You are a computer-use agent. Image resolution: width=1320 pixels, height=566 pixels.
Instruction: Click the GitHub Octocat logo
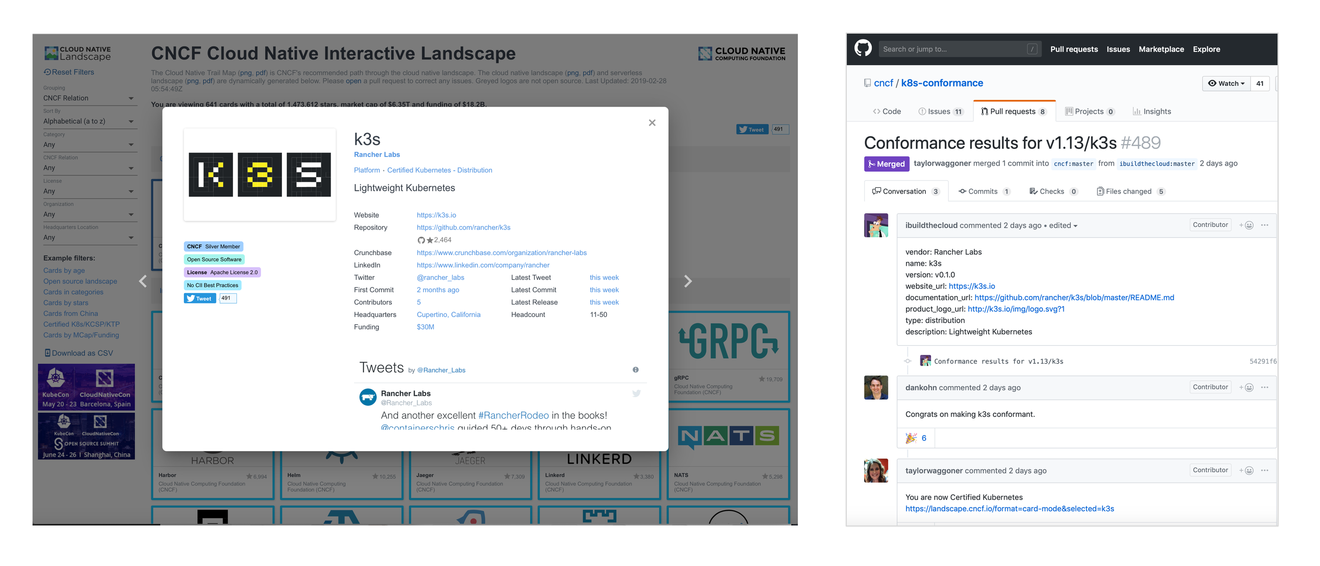[x=863, y=48]
